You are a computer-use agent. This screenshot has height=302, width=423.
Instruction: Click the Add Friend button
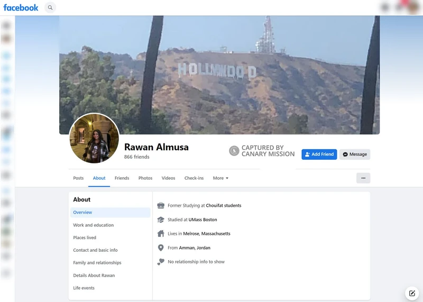[319, 154]
